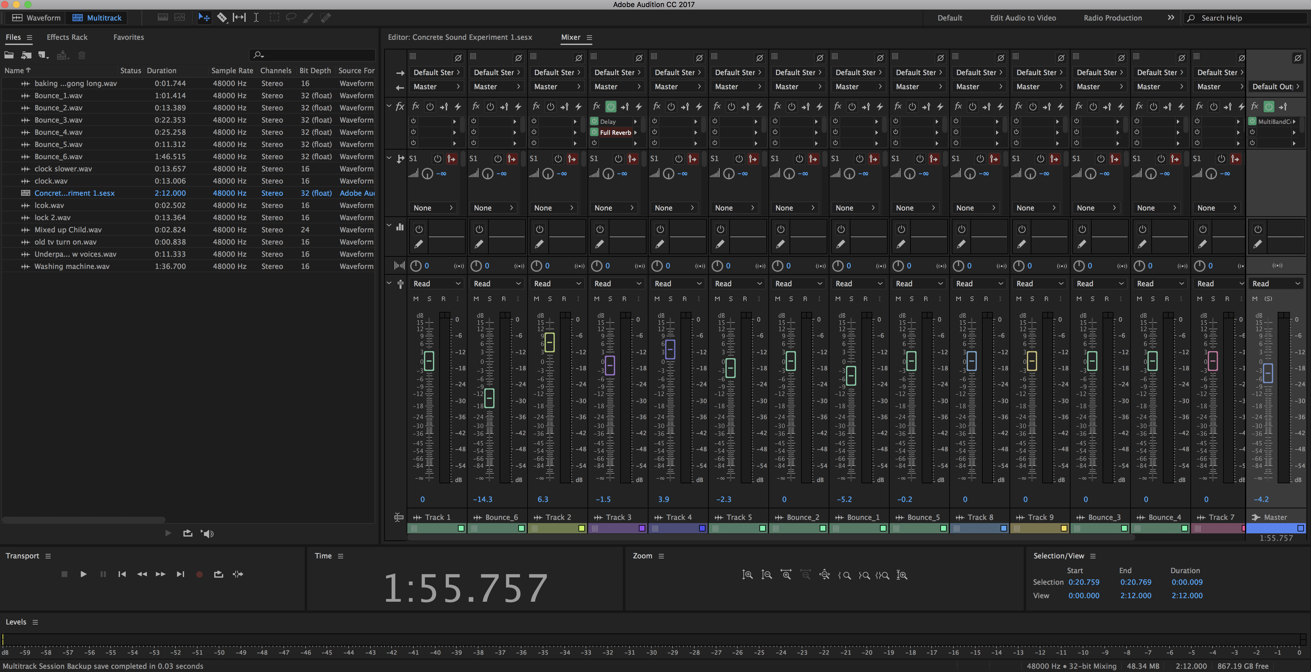Switch to the Effects Rack tab
The width and height of the screenshot is (1311, 672).
[x=67, y=37]
